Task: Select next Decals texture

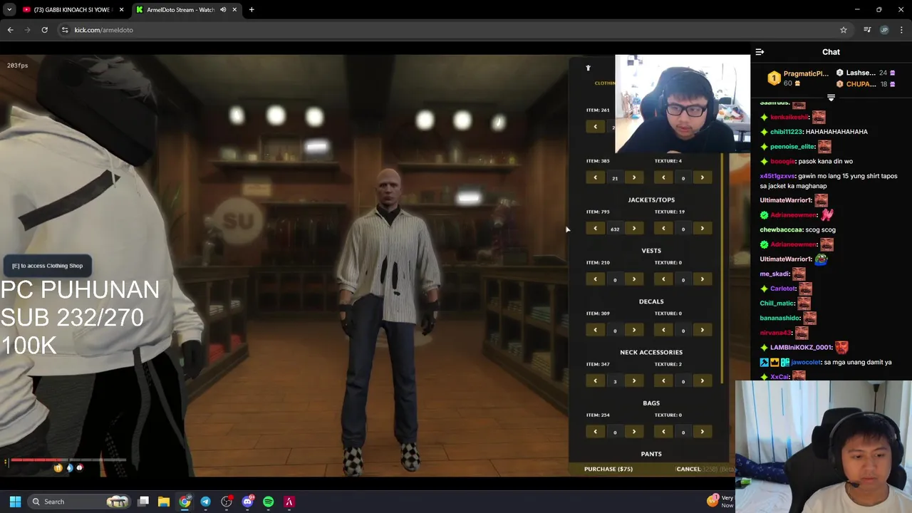Action: click(703, 330)
